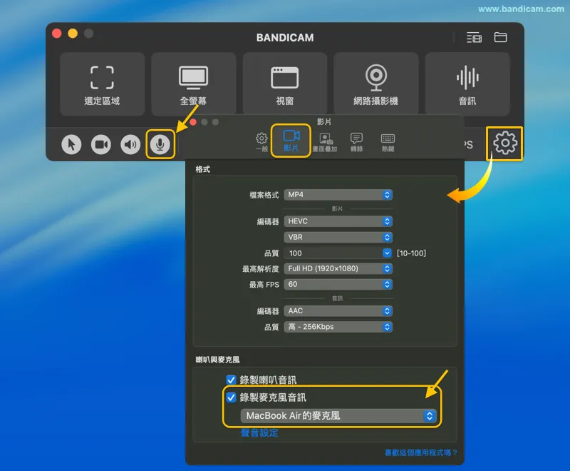Open the 檔案格式 MP4 dropdown
Image resolution: width=570 pixels, height=471 pixels.
point(338,195)
